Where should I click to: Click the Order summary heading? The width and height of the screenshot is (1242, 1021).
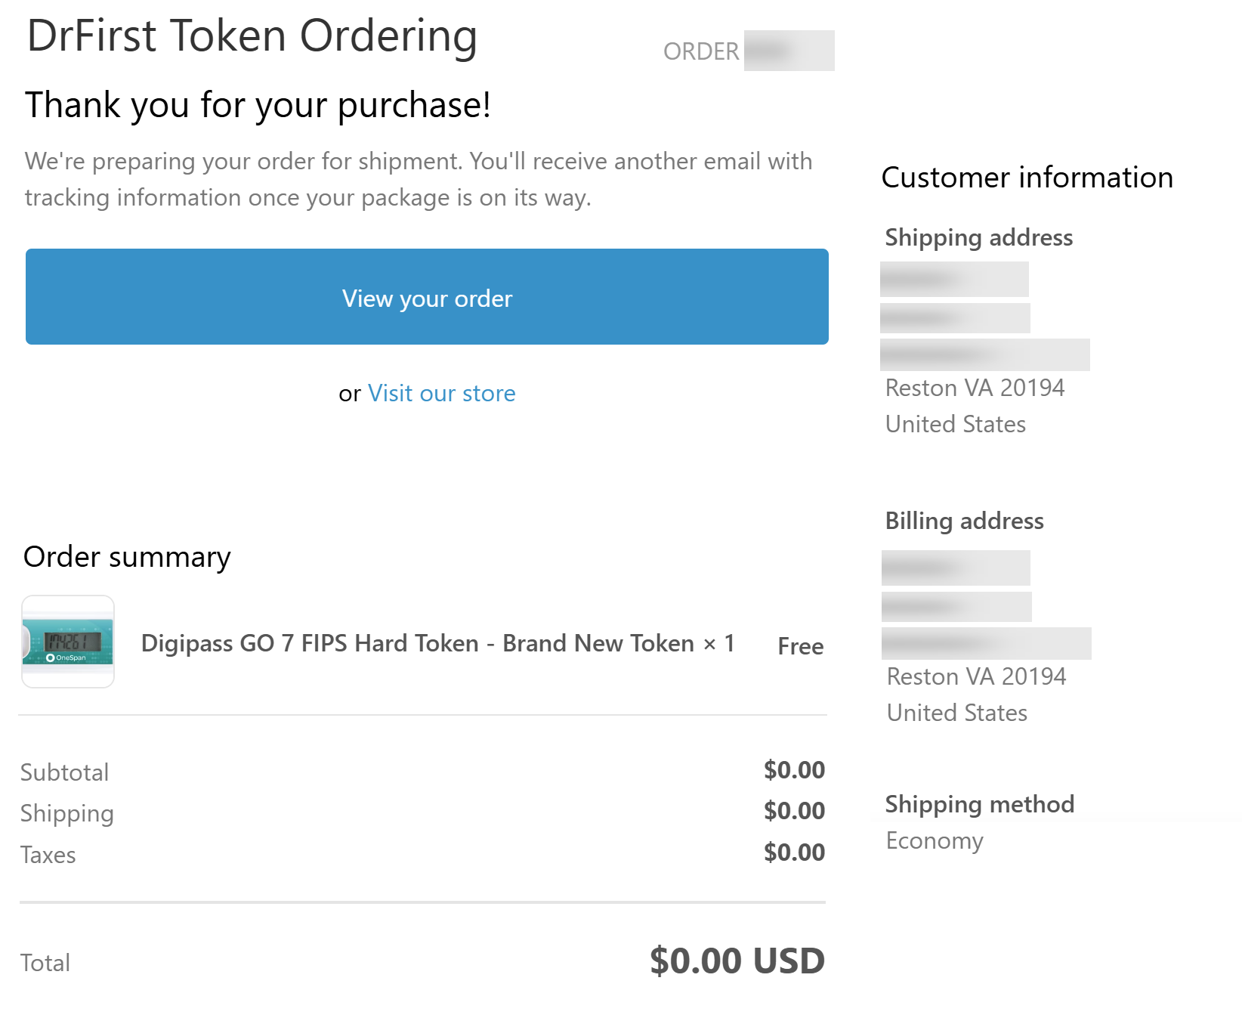(127, 557)
